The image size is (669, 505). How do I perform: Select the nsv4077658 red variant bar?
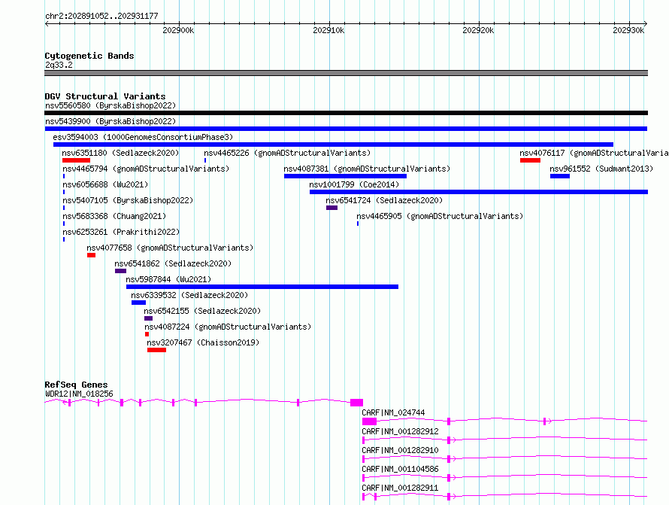(x=91, y=255)
